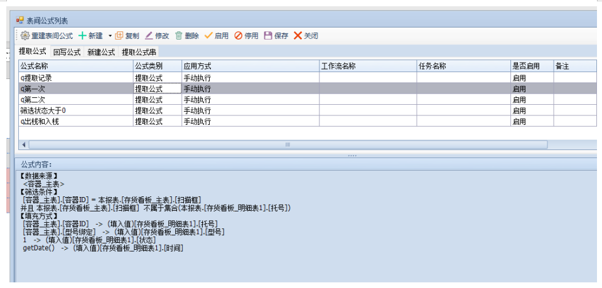Click the 修改 pencil icon
This screenshot has width=602, height=288.
(149, 36)
